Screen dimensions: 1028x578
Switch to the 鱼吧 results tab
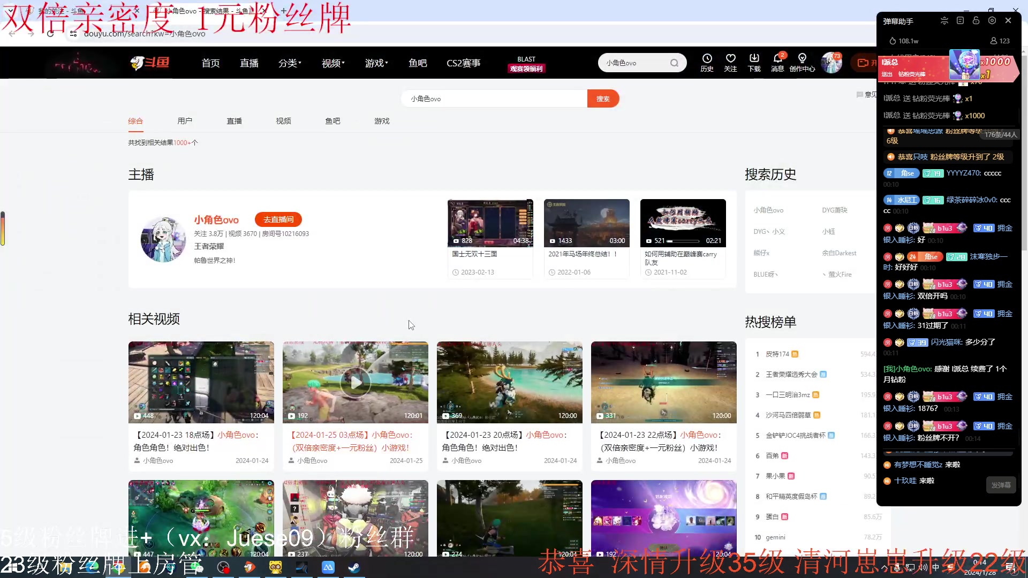tap(332, 121)
